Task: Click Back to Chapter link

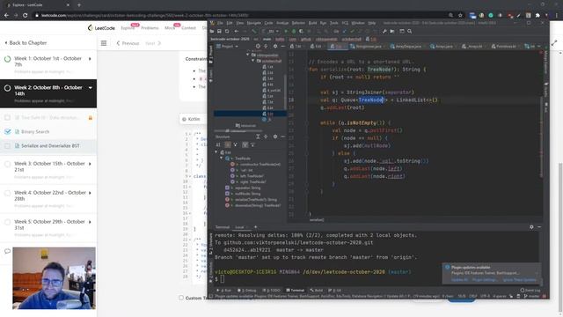Action: (x=26, y=43)
